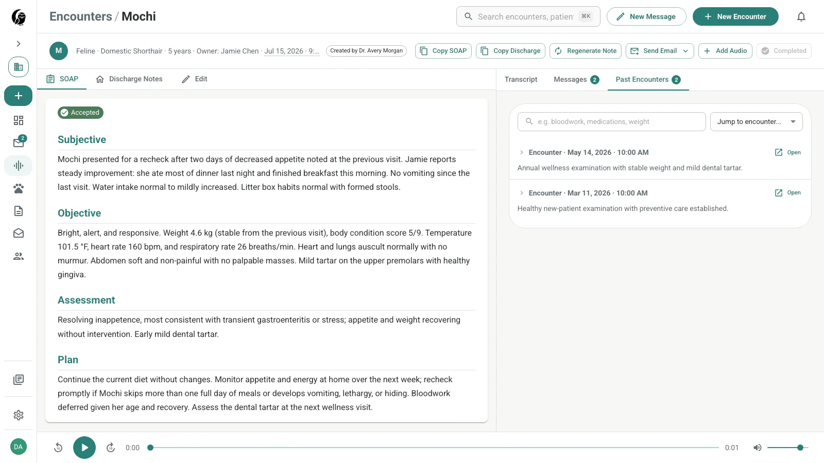The image size is (824, 463).
Task: Open the team members people icon
Action: (19, 256)
